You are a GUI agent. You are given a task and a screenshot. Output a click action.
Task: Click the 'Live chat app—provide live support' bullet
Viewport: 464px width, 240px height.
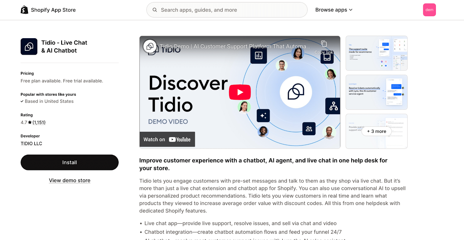tap(240, 223)
